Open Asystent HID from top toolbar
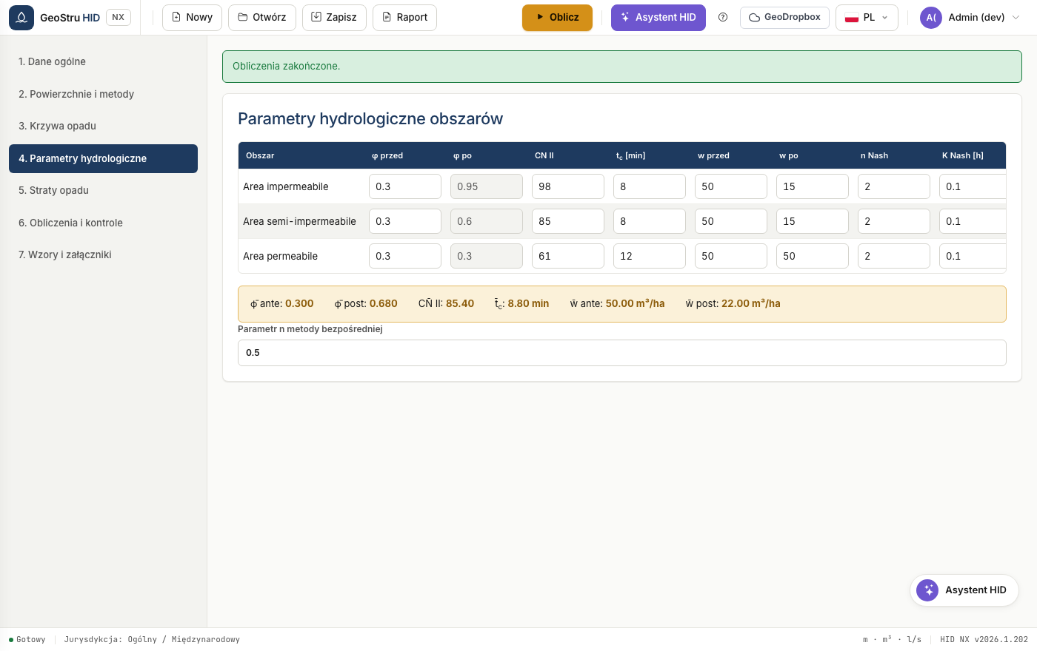 coord(658,17)
